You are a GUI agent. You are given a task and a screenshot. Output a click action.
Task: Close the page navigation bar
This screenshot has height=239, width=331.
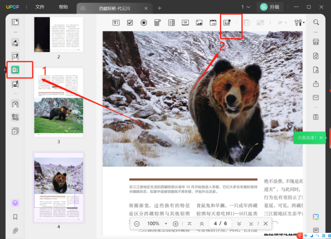[266, 224]
